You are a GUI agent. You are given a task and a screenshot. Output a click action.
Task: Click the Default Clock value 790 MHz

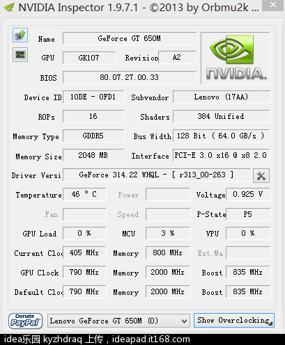(x=84, y=291)
